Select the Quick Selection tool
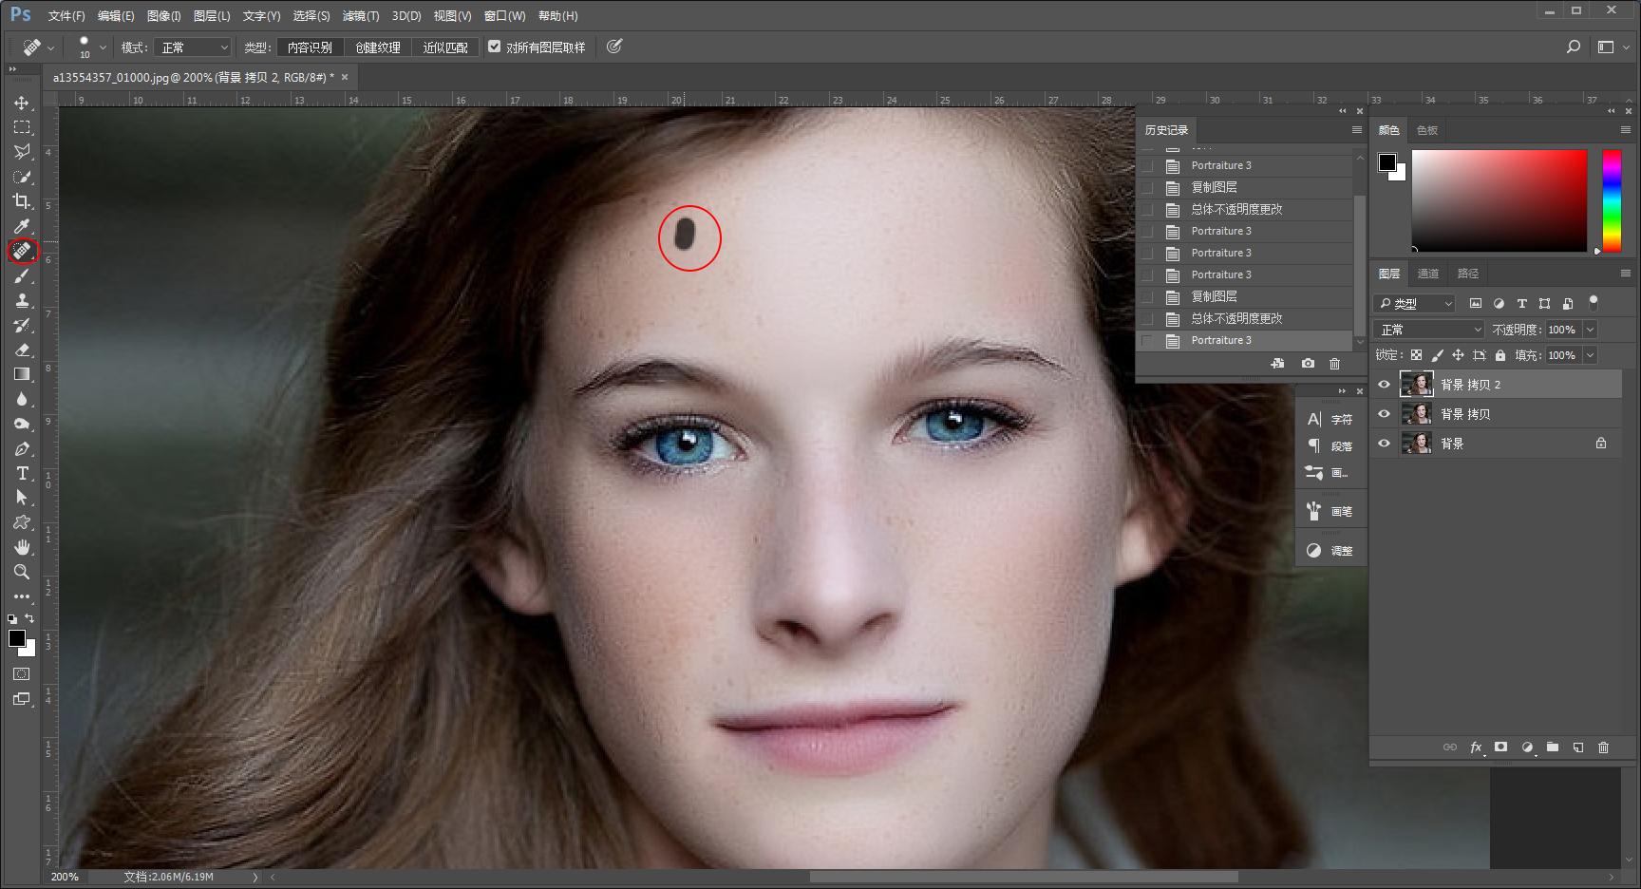Image resolution: width=1641 pixels, height=889 pixels. coord(22,177)
